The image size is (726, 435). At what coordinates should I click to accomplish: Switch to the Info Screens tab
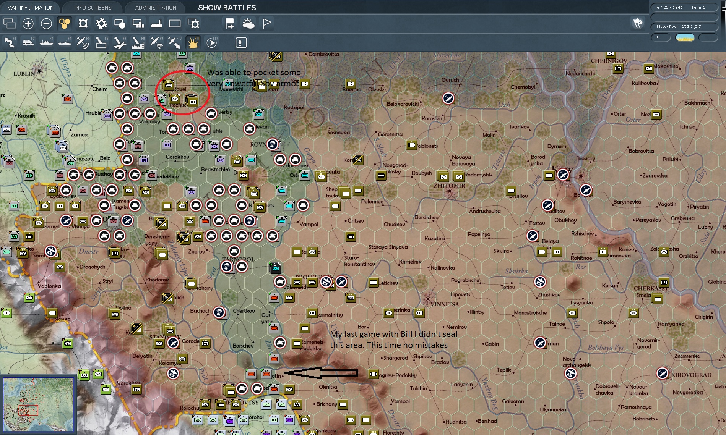[x=93, y=8]
